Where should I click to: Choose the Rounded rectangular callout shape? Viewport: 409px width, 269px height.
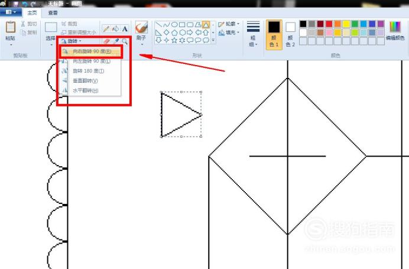coord(190,40)
